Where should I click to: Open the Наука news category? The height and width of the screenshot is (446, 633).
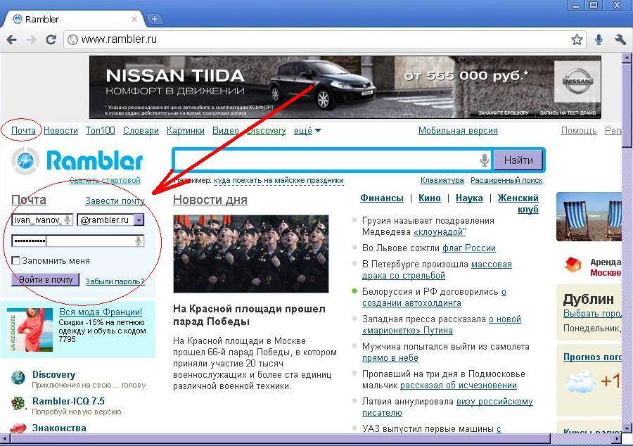469,198
